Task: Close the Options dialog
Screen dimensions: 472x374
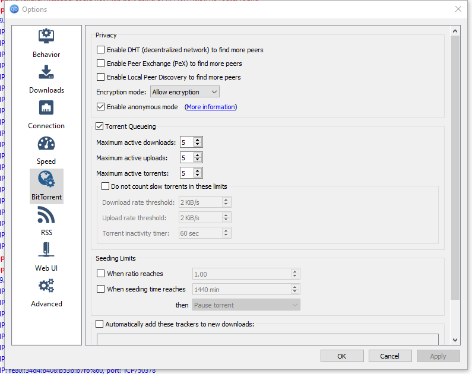Action: (458, 9)
